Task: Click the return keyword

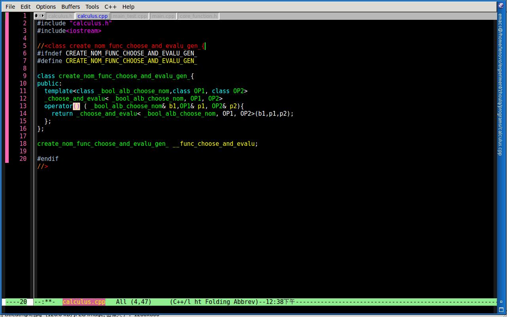Action: 62,113
